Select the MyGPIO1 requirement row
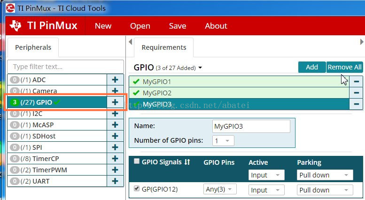The image size is (365, 200). [239, 81]
